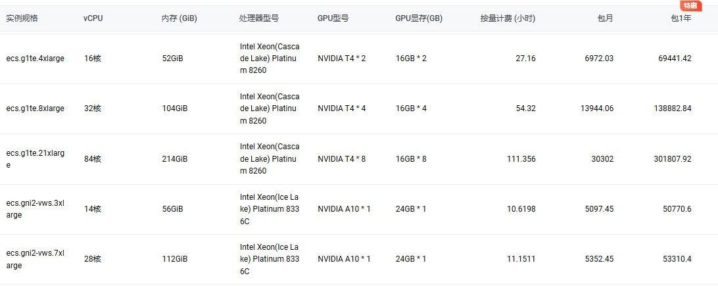
Task: Click the monthly price 6972.03
Action: click(600, 59)
